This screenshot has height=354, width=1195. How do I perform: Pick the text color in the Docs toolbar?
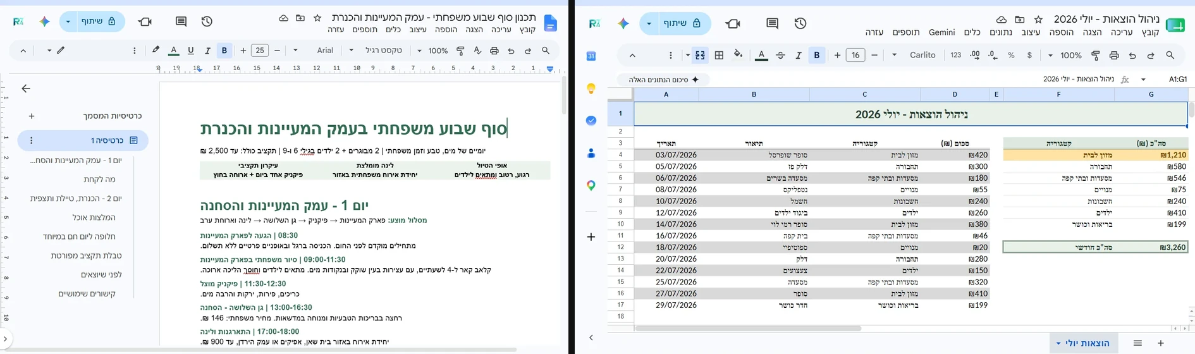pyautogui.click(x=173, y=51)
